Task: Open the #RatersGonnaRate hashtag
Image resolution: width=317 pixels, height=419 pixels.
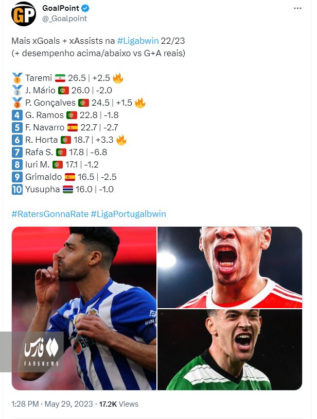Action: [49, 214]
